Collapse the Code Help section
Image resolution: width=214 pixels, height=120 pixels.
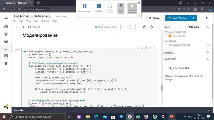(207, 59)
